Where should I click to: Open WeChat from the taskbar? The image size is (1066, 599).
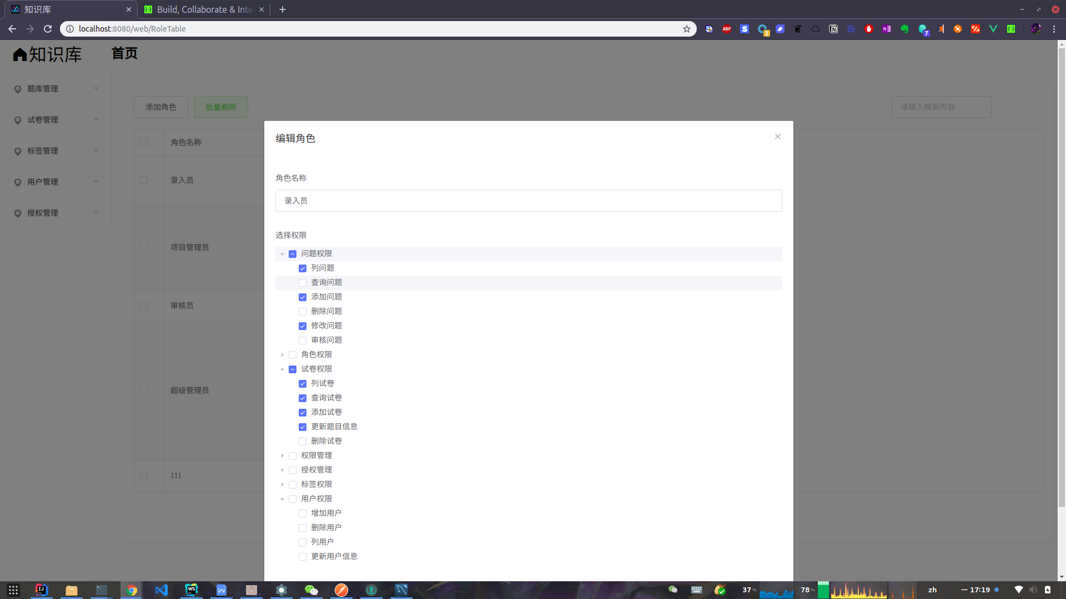[311, 590]
